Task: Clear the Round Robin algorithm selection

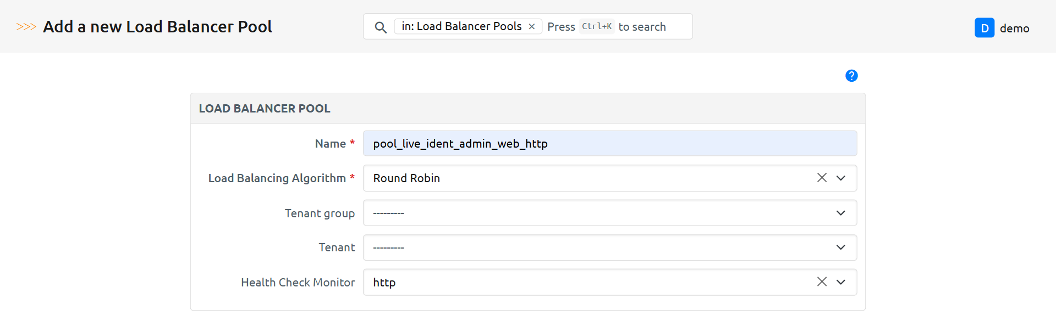Action: (x=822, y=178)
